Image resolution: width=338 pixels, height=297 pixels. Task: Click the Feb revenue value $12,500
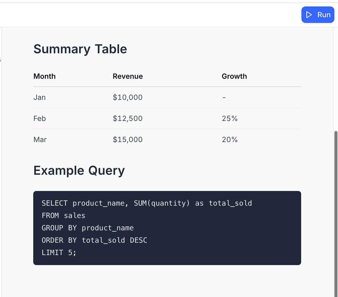[128, 118]
